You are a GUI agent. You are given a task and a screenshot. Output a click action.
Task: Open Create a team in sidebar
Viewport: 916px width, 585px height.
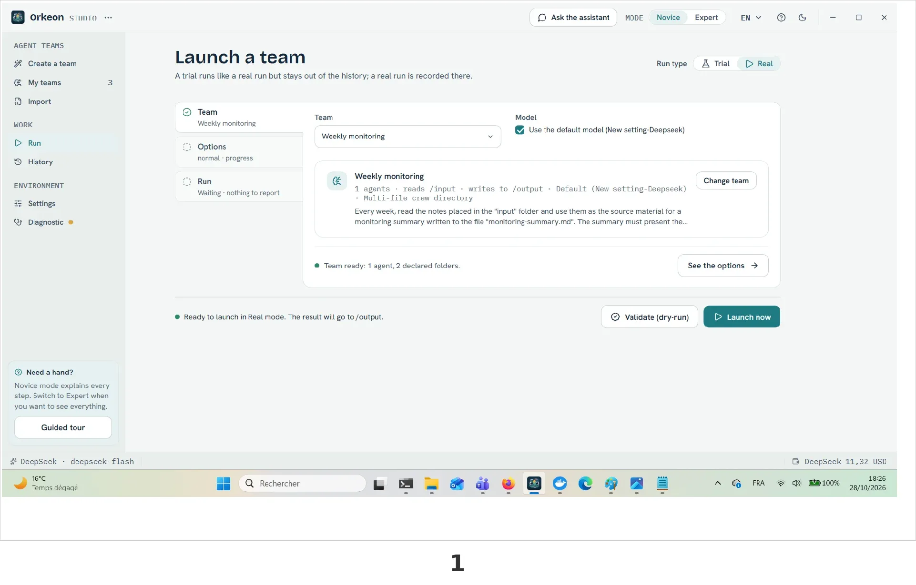click(63, 64)
